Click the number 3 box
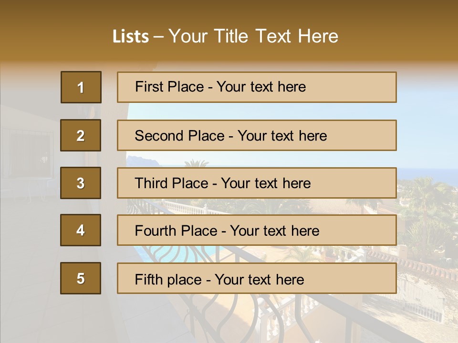 [x=81, y=183]
